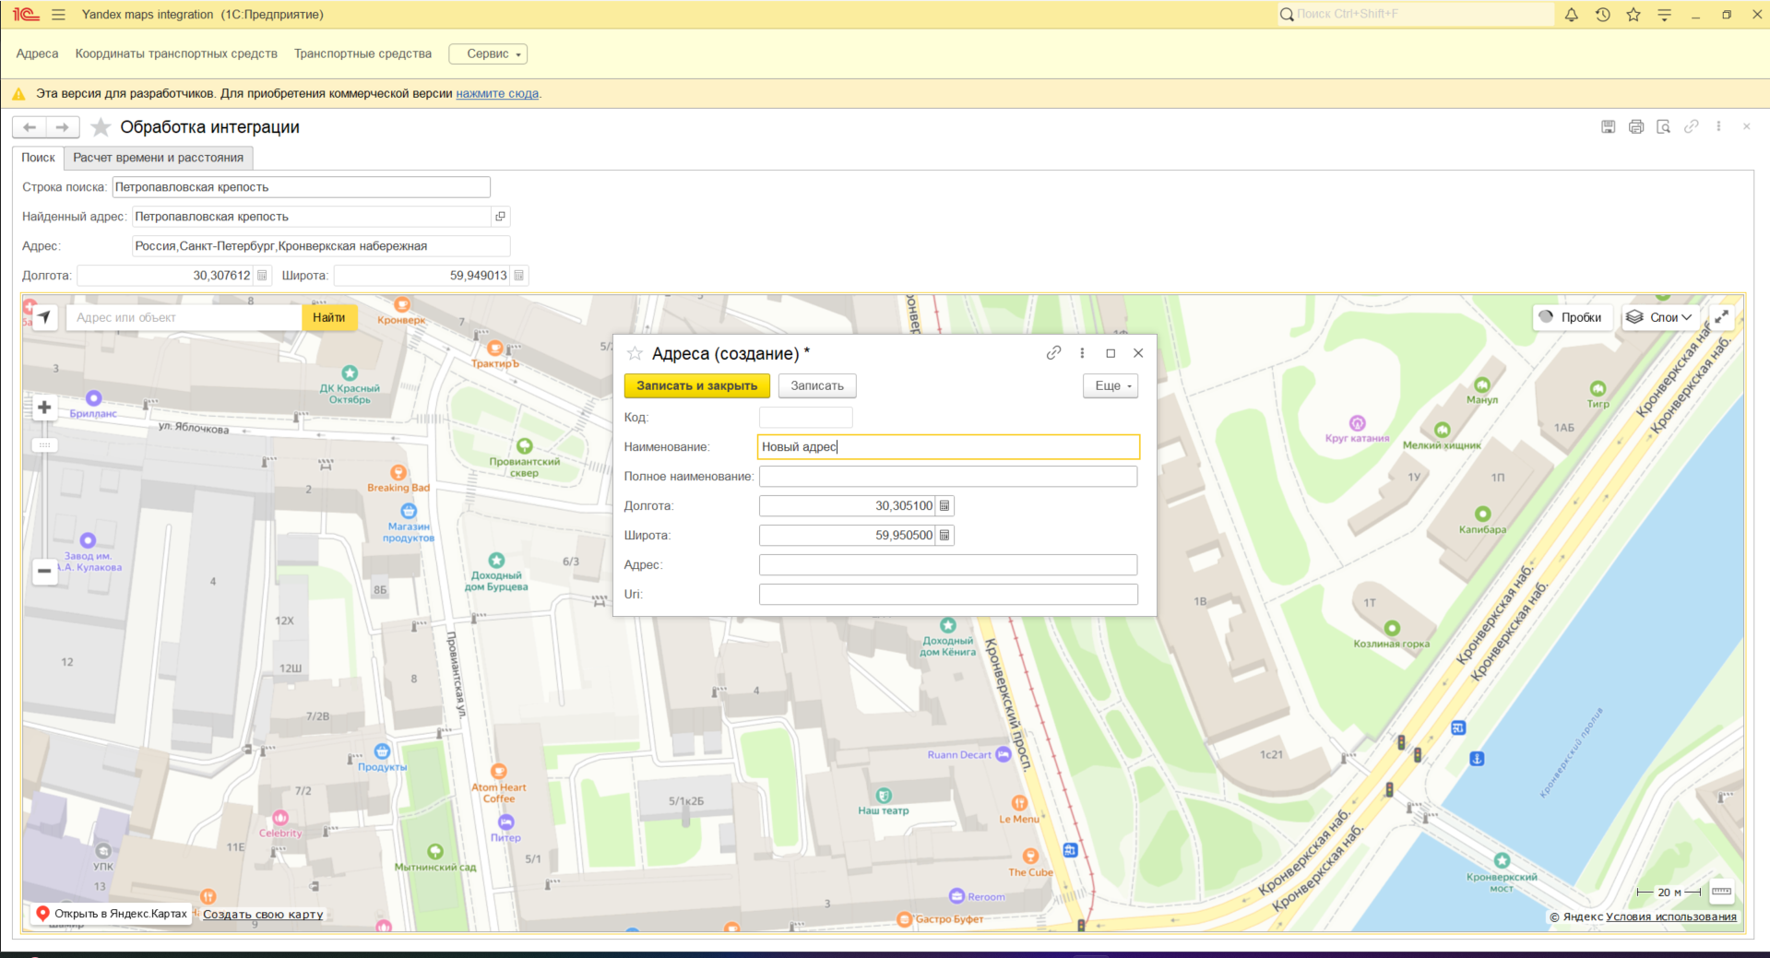Click Найти button on map
This screenshot has width=1770, height=958.
(329, 318)
